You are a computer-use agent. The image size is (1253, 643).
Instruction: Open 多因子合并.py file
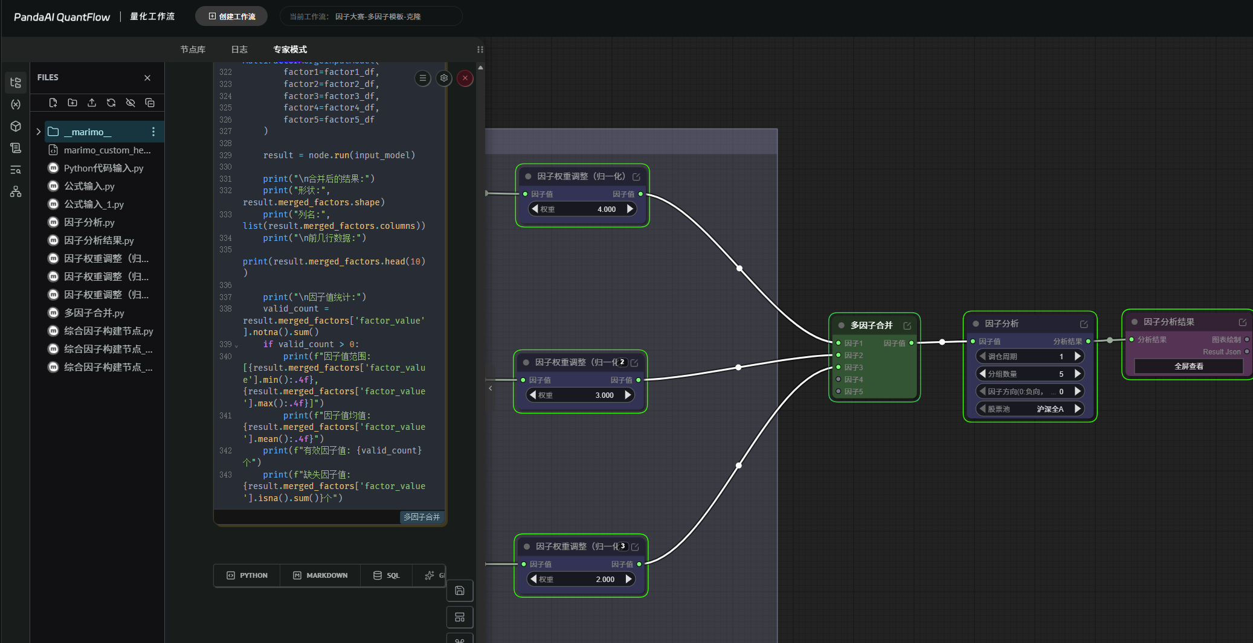point(94,313)
